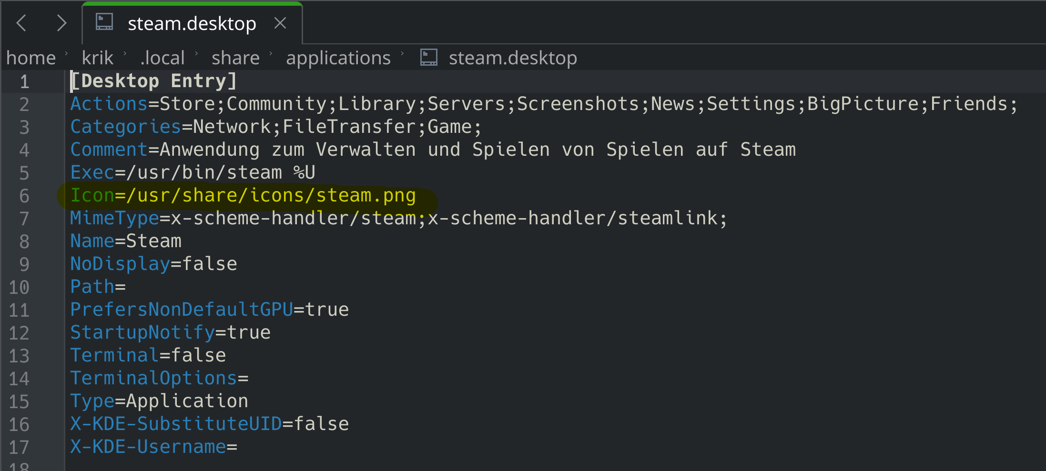Screen dimensions: 1046x471
Task: Open the home breadcrumb folder
Action: point(31,58)
